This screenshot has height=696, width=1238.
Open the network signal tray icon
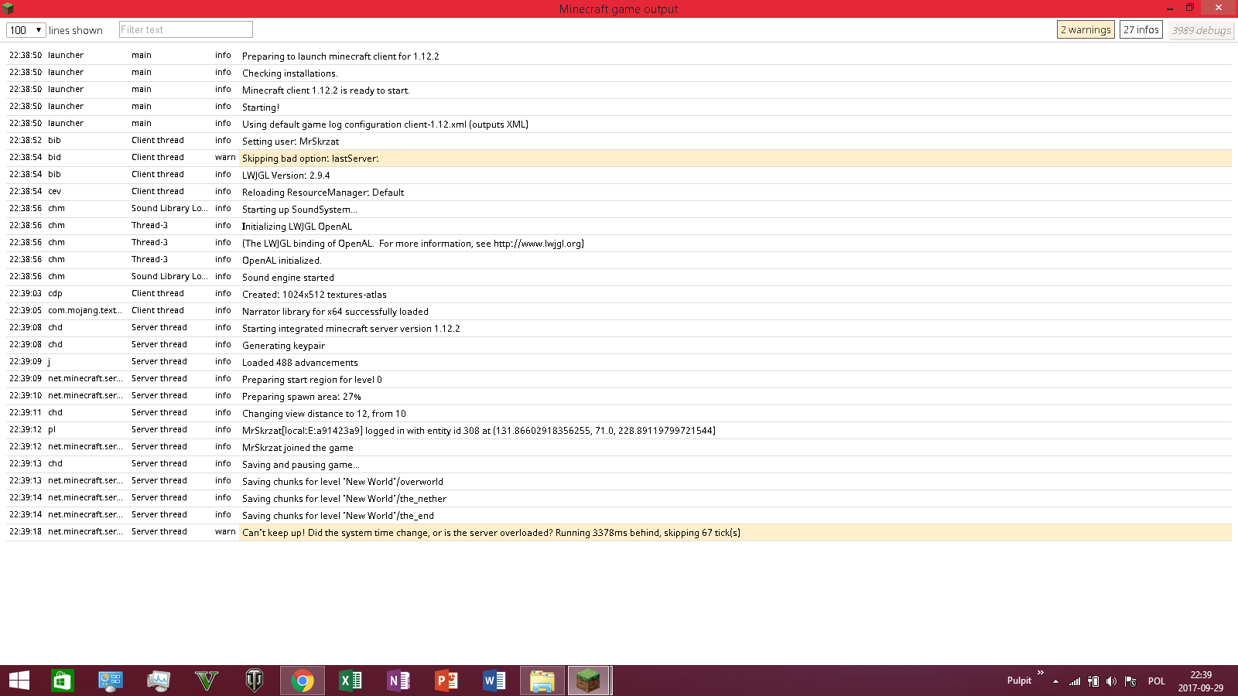click(1075, 681)
